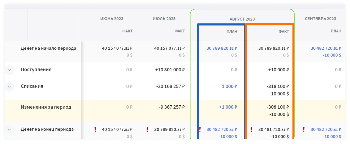Click the Изменения за период row label
350x144 pixels.
click(46, 107)
